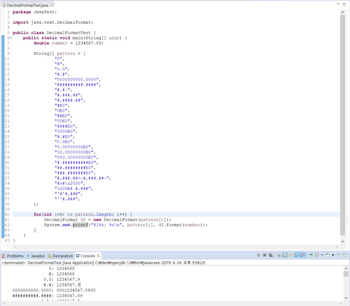Screen dimensions: 350x306
Task: Click the editor vertical scrollbar thumb
Action: (x=343, y=125)
